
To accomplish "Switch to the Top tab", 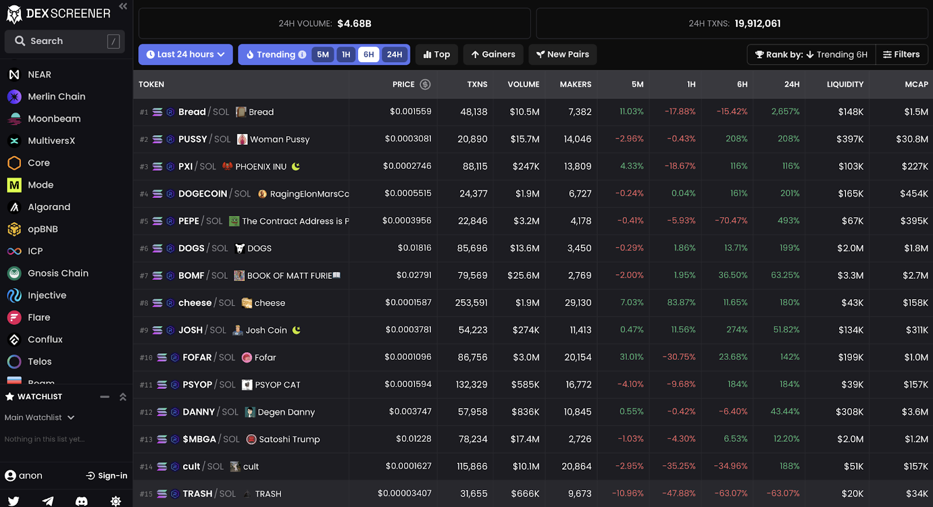I will pos(437,55).
